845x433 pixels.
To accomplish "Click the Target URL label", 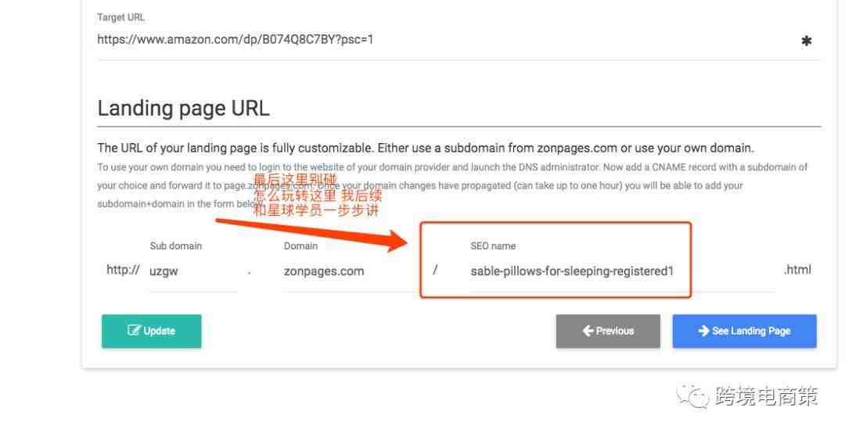I will [x=120, y=17].
